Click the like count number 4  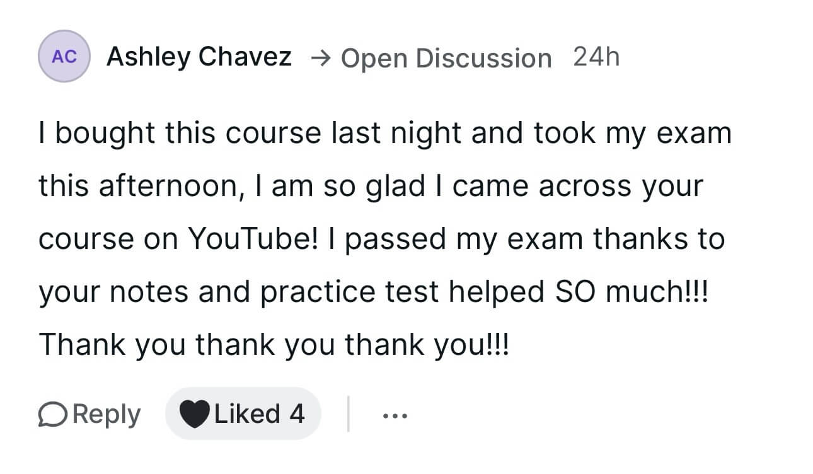[297, 414]
